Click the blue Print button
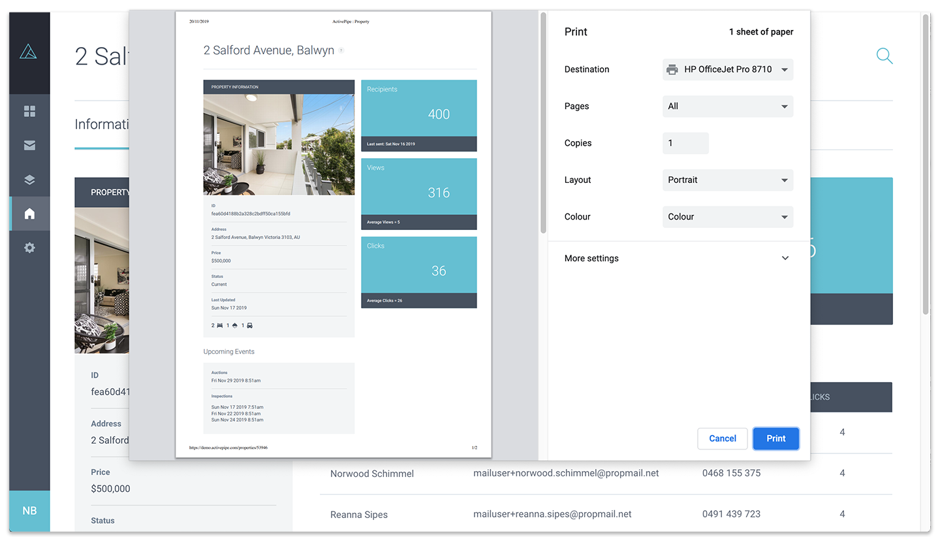 tap(776, 438)
